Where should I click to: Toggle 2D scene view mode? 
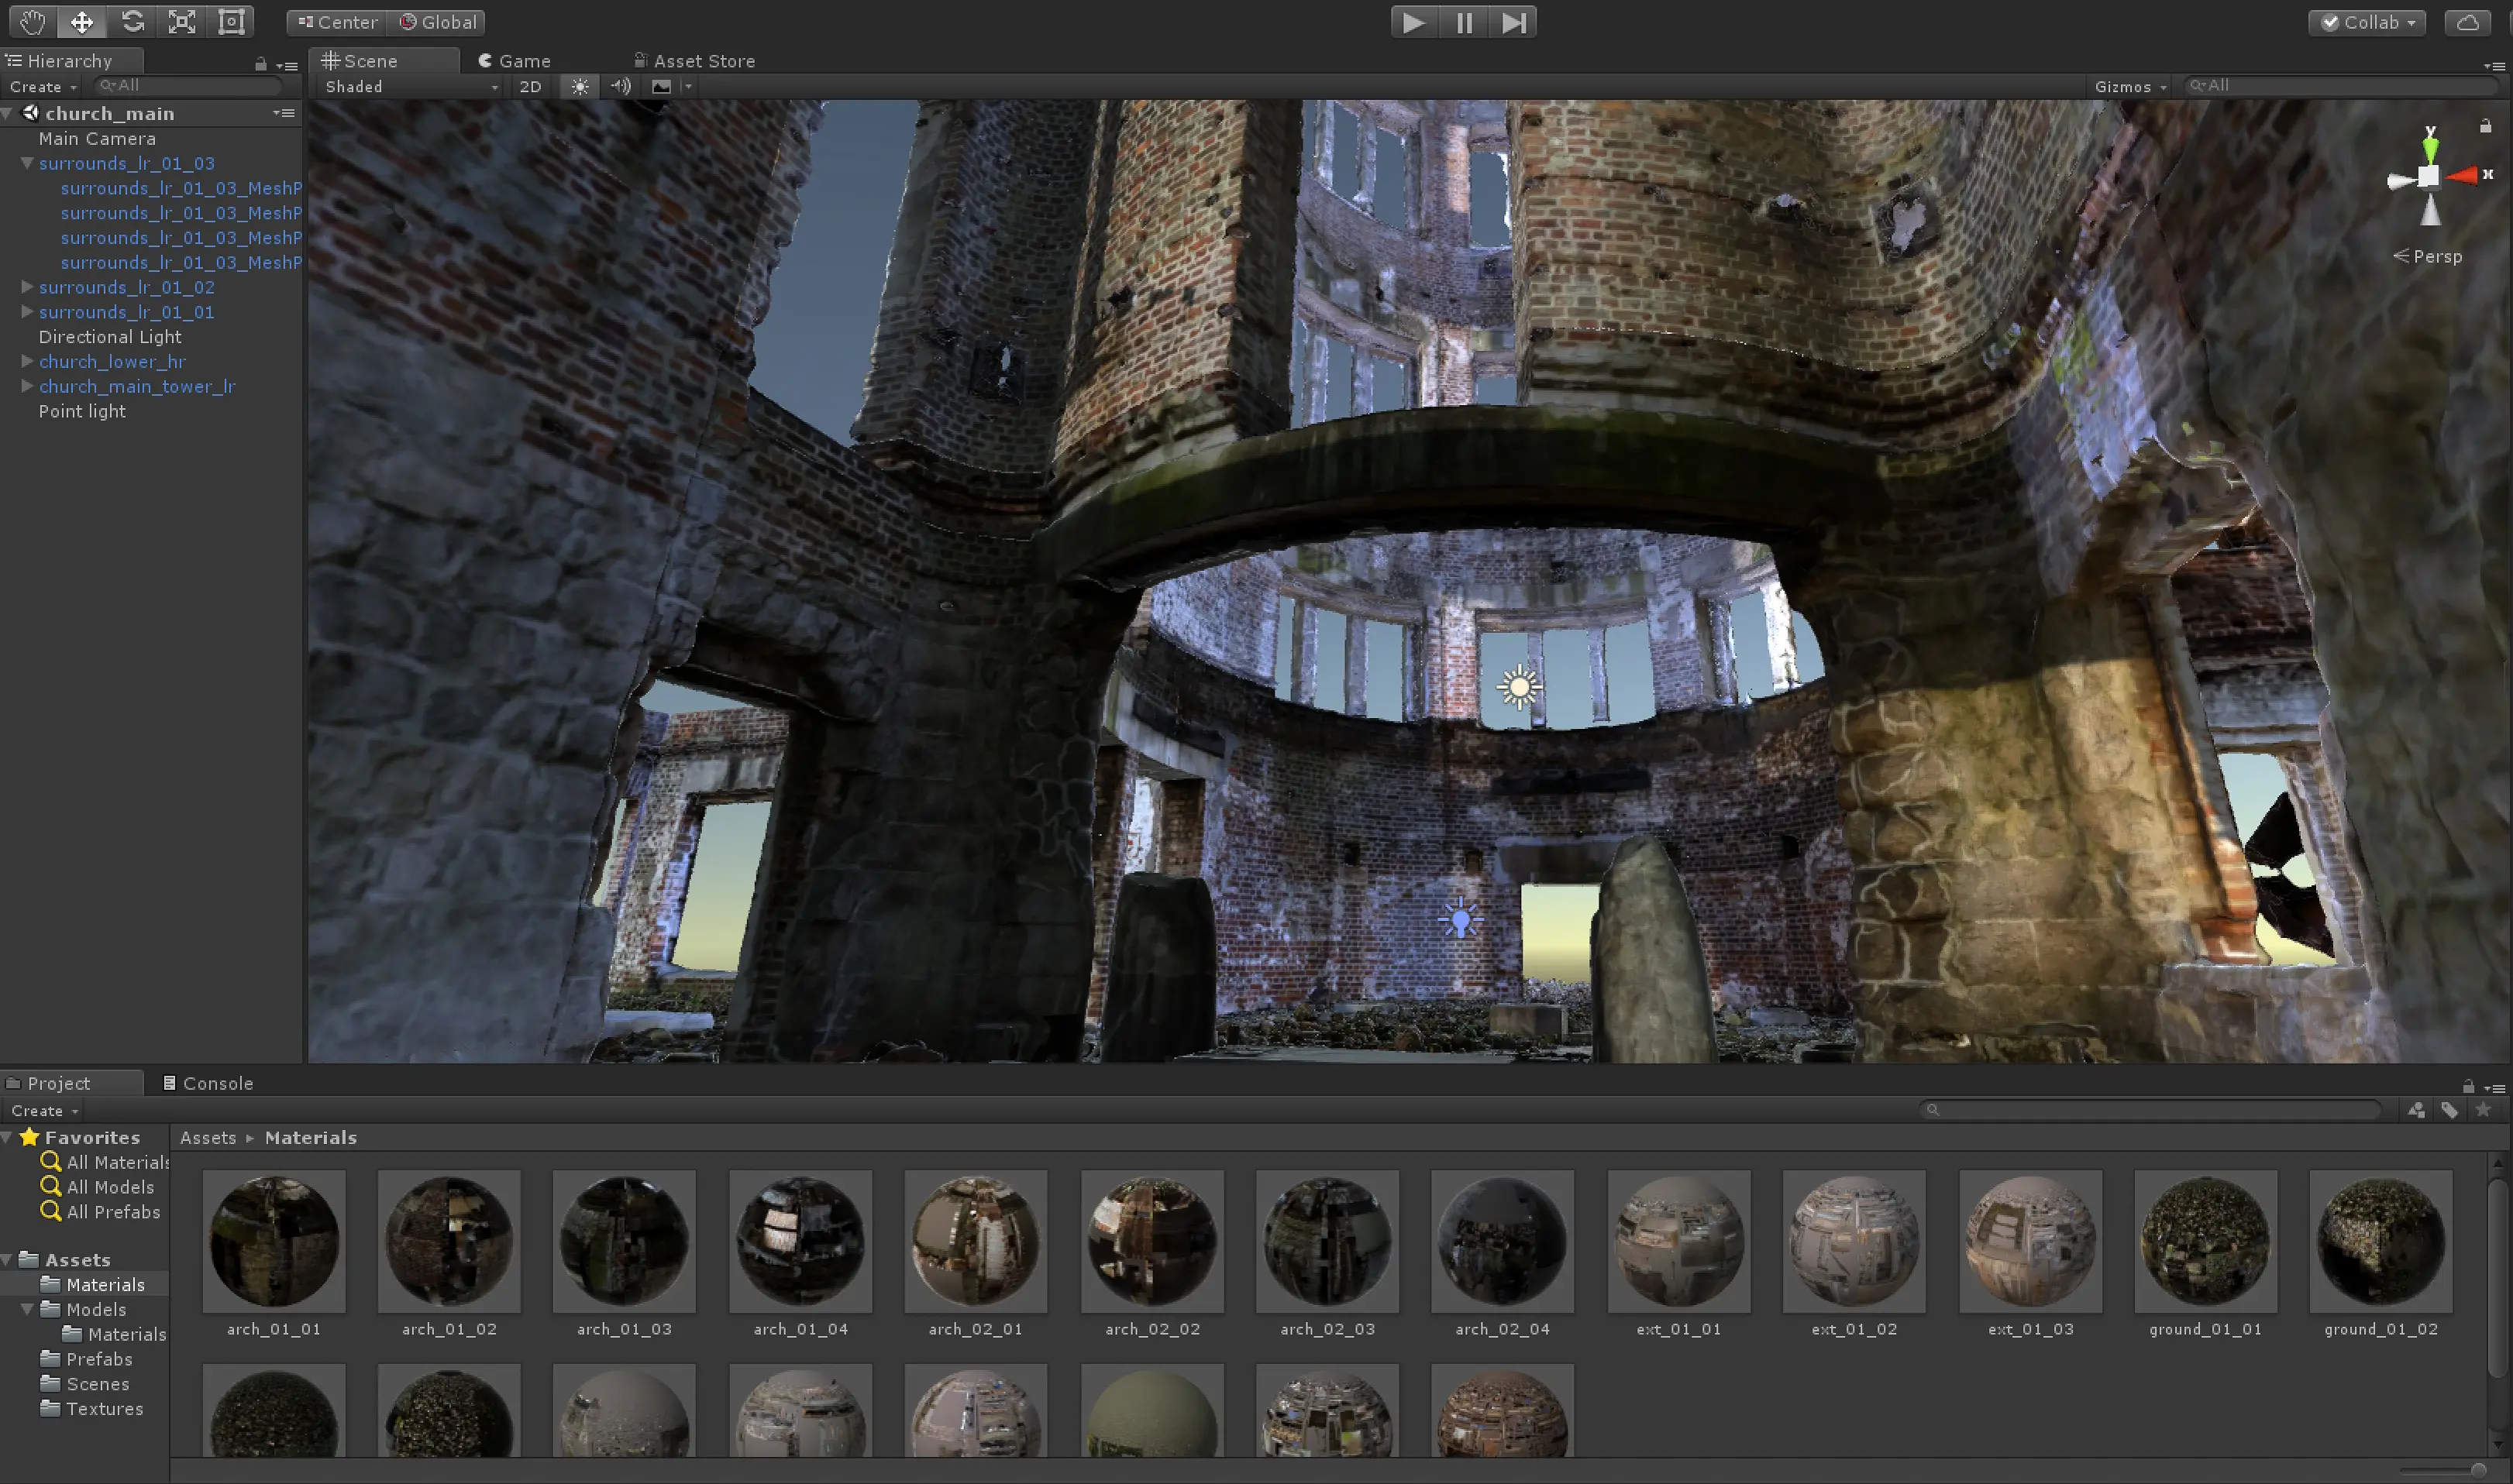click(530, 86)
